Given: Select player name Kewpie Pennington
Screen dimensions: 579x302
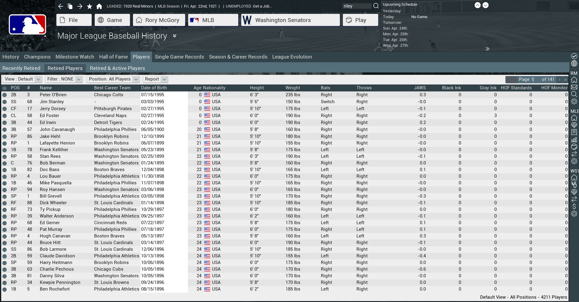Looking at the screenshot, I should coord(60,282).
